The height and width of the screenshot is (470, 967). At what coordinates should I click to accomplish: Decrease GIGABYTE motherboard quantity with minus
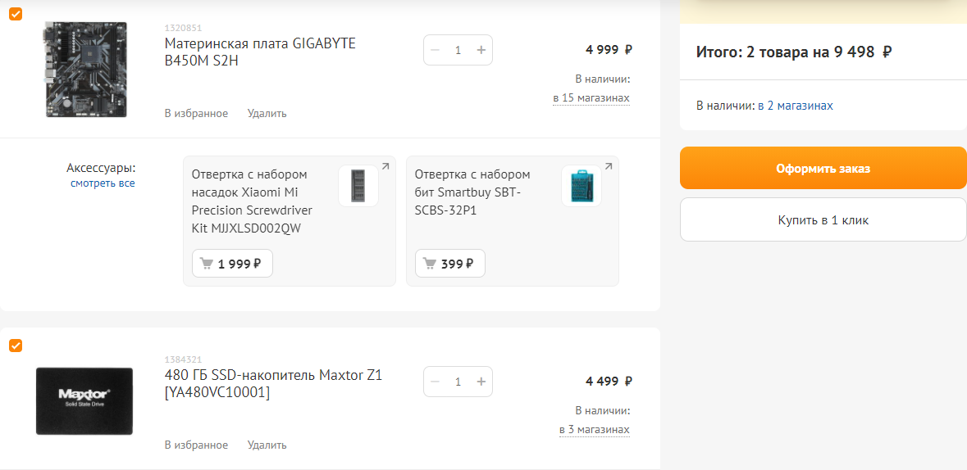435,50
